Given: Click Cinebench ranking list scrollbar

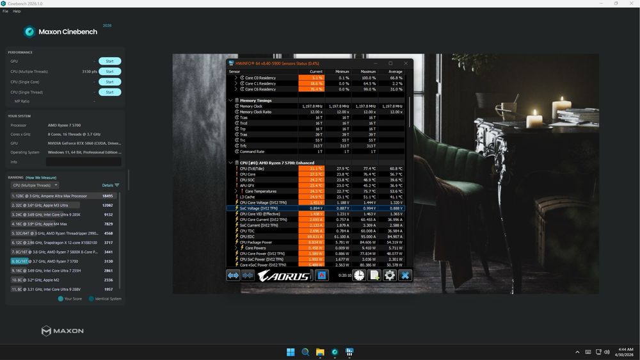Looking at the screenshot, I should (120, 240).
